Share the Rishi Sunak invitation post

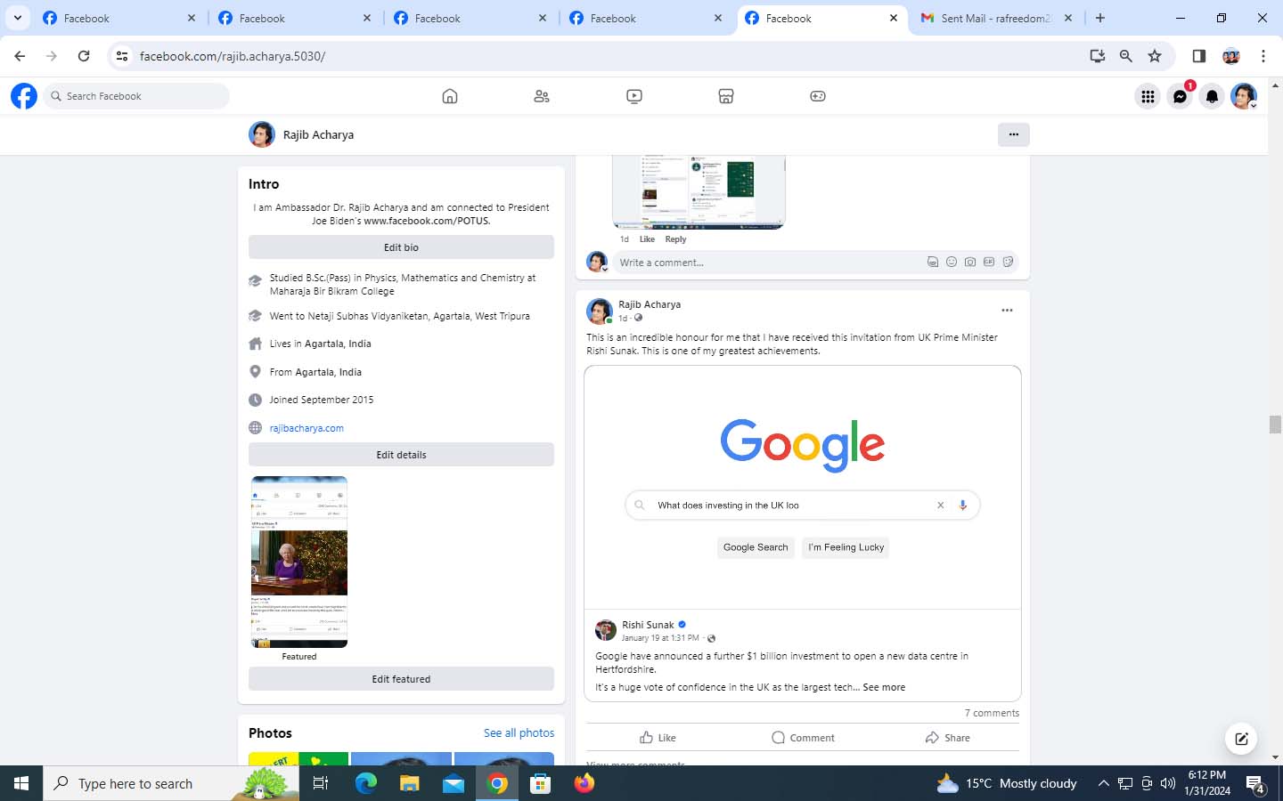click(x=947, y=738)
